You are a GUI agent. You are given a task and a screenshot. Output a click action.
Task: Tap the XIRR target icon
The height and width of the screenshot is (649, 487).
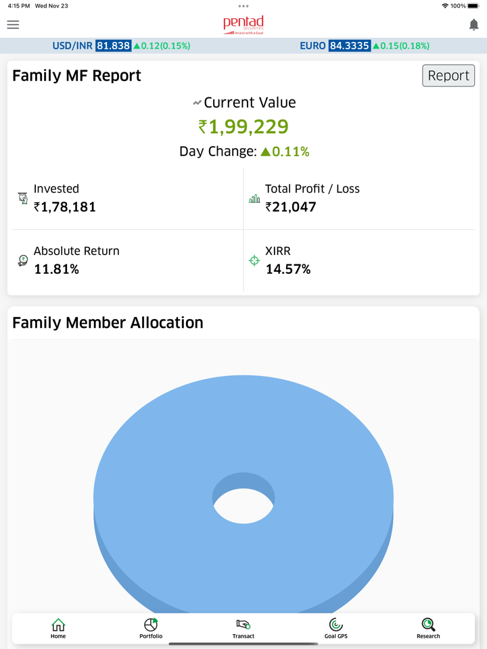point(254,261)
